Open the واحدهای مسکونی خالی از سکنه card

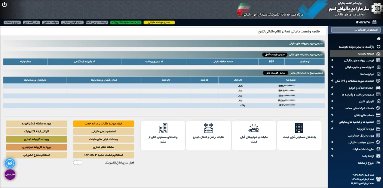click(163, 135)
